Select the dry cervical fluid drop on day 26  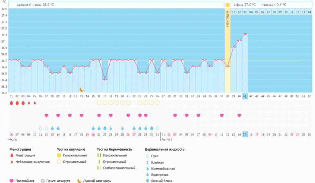(x=157, y=128)
